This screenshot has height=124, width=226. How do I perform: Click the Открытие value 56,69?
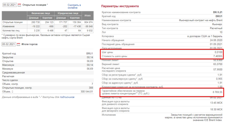coord(90,61)
